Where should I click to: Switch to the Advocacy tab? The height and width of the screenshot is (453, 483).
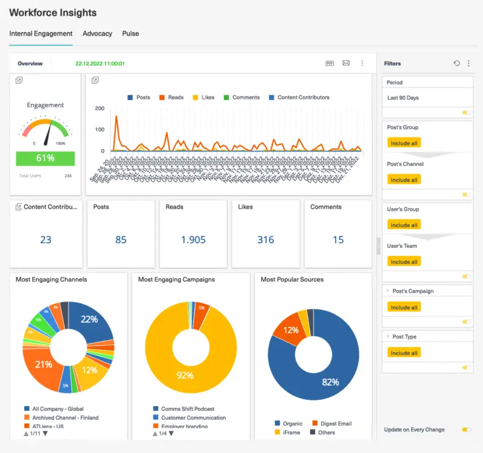[97, 34]
